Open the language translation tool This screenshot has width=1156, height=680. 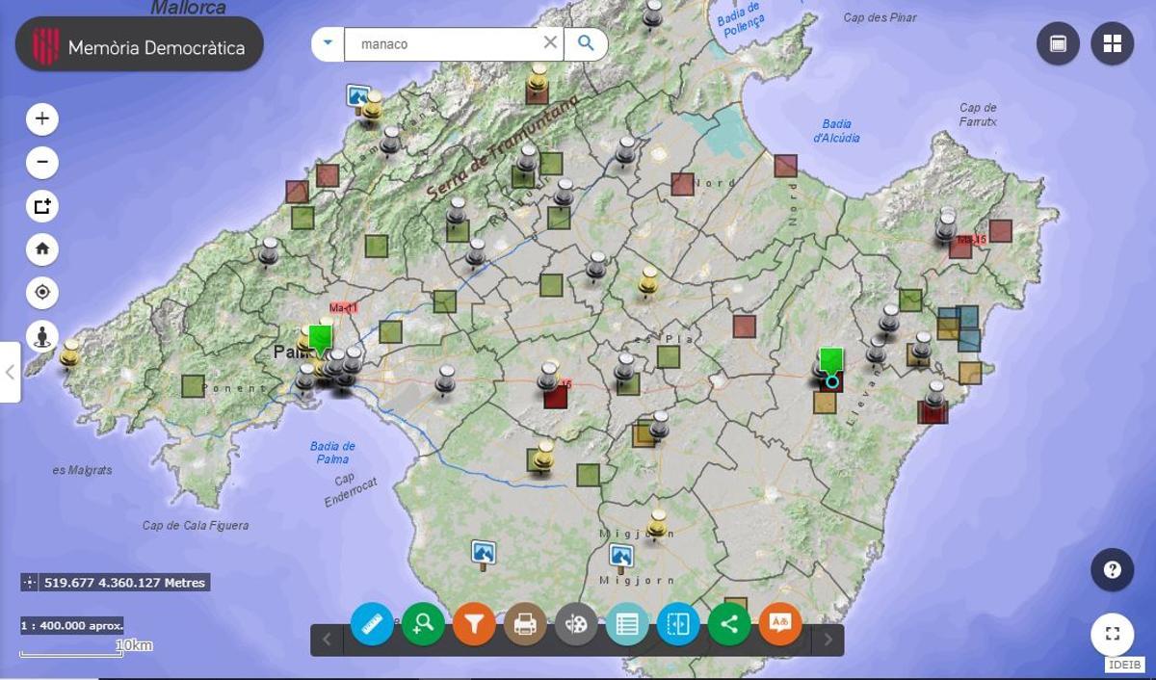coord(780,624)
